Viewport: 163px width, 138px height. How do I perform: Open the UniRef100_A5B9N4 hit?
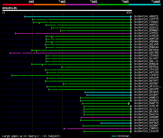(146, 42)
